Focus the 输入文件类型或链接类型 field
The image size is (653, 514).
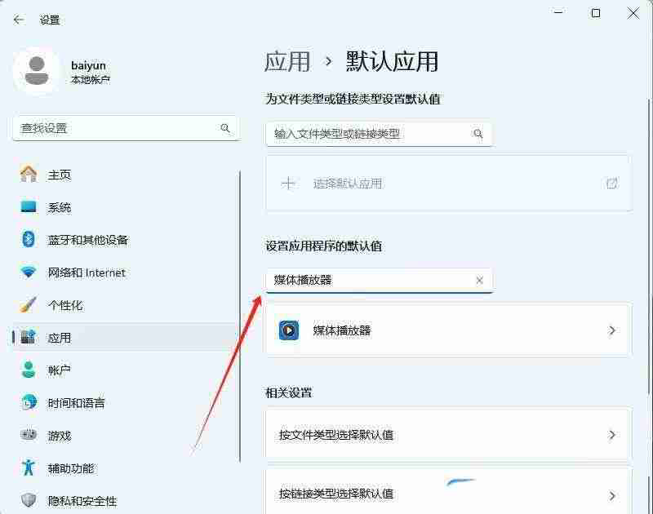click(x=379, y=134)
